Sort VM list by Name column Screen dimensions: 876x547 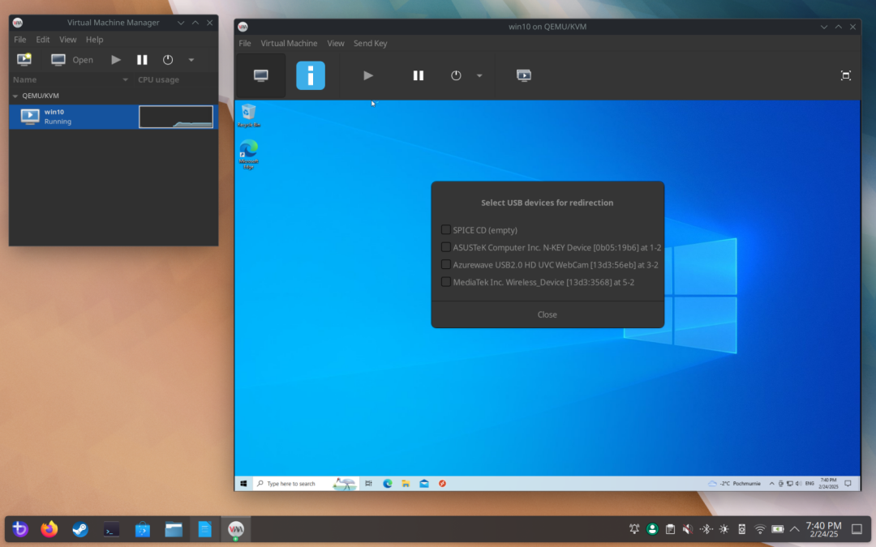pyautogui.click(x=71, y=79)
